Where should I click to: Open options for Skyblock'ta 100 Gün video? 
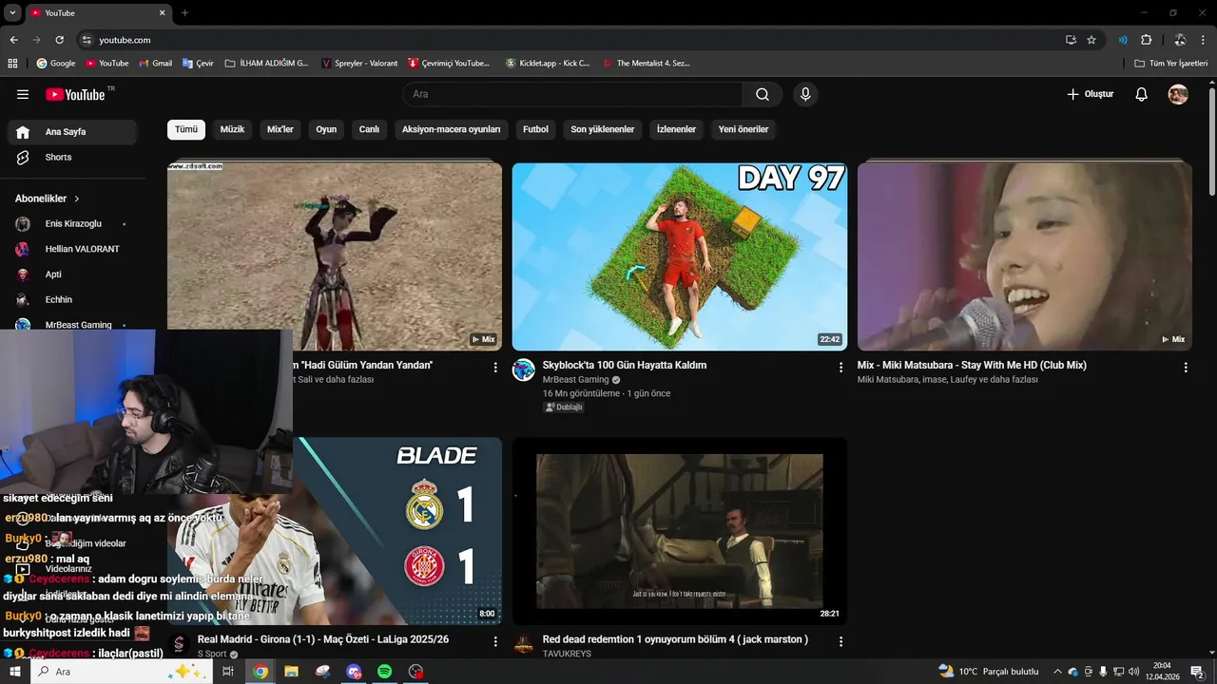click(x=840, y=367)
